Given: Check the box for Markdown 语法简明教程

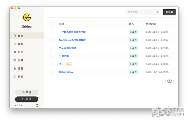Looking at the screenshot, I should pos(52,40).
